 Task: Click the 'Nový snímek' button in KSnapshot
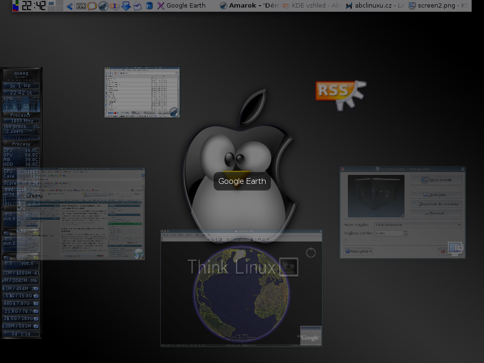[x=436, y=180]
